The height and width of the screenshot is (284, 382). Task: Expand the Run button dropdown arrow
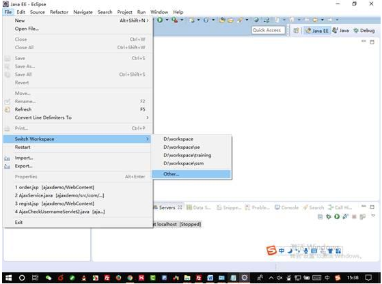pos(167,20)
